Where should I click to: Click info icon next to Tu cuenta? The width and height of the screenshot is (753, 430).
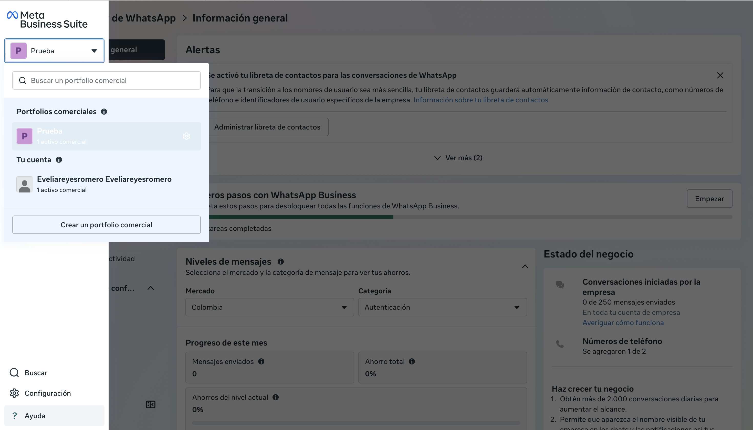(59, 160)
